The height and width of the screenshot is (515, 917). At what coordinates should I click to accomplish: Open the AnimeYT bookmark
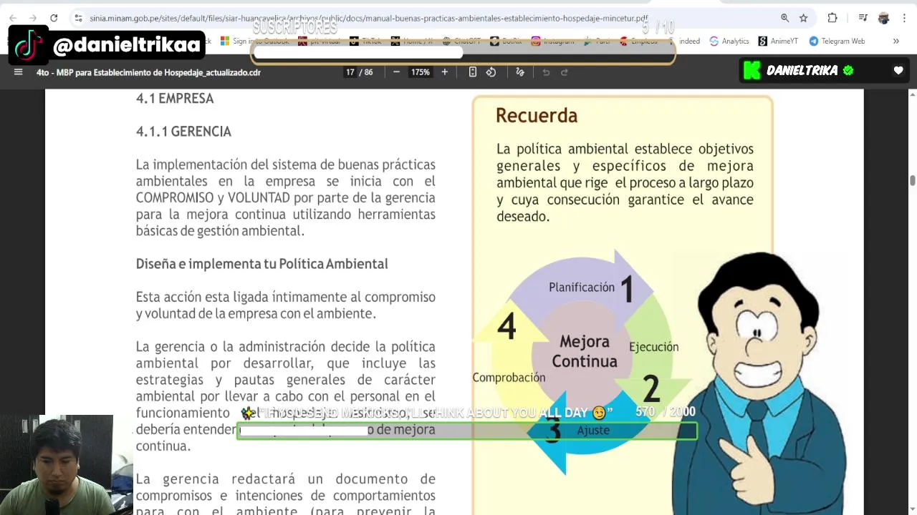coord(778,41)
